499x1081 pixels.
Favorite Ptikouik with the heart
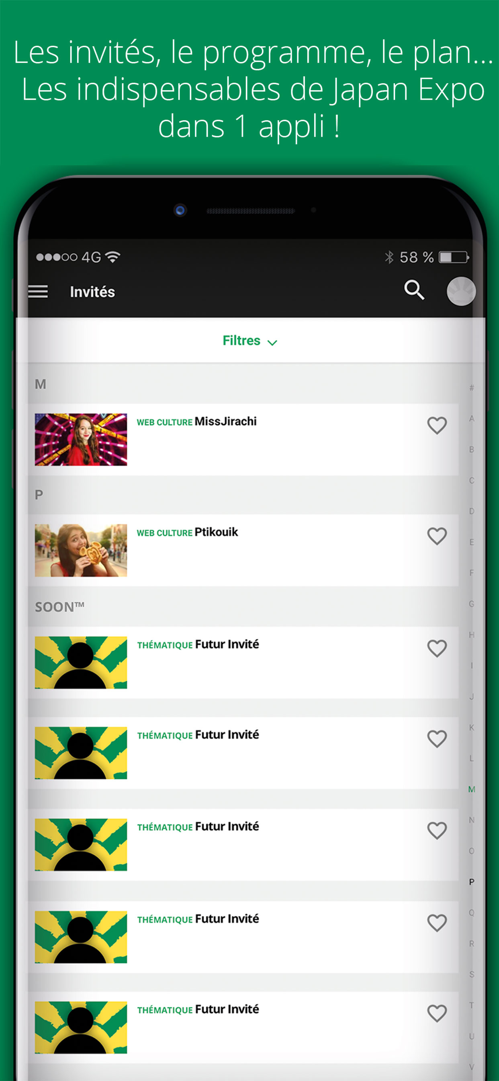pos(437,536)
